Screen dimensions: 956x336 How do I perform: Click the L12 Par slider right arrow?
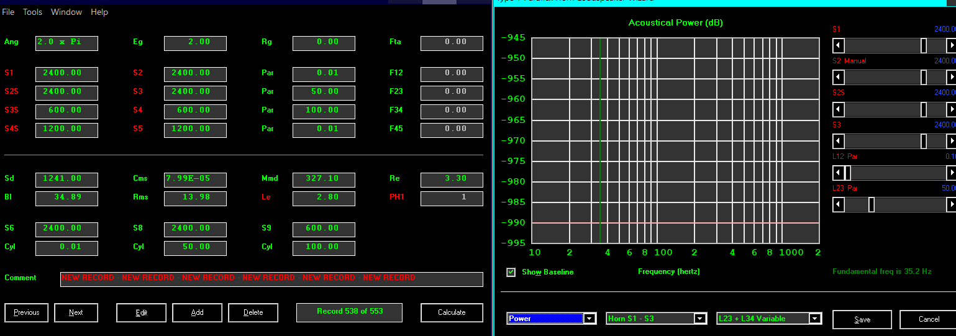951,173
